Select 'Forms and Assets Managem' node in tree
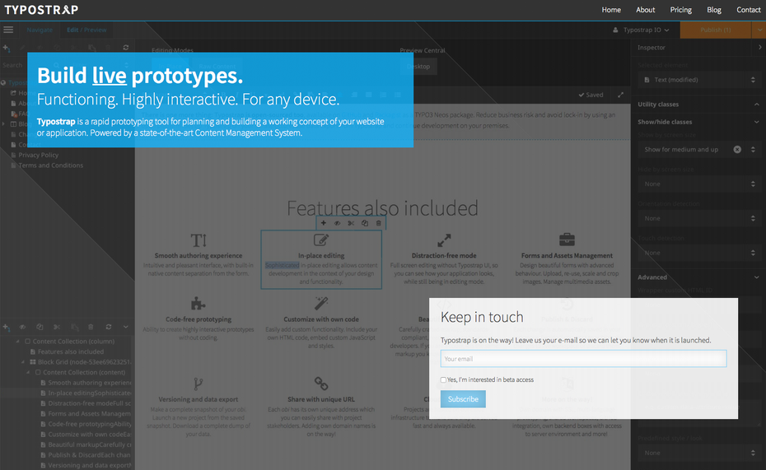 tap(89, 413)
